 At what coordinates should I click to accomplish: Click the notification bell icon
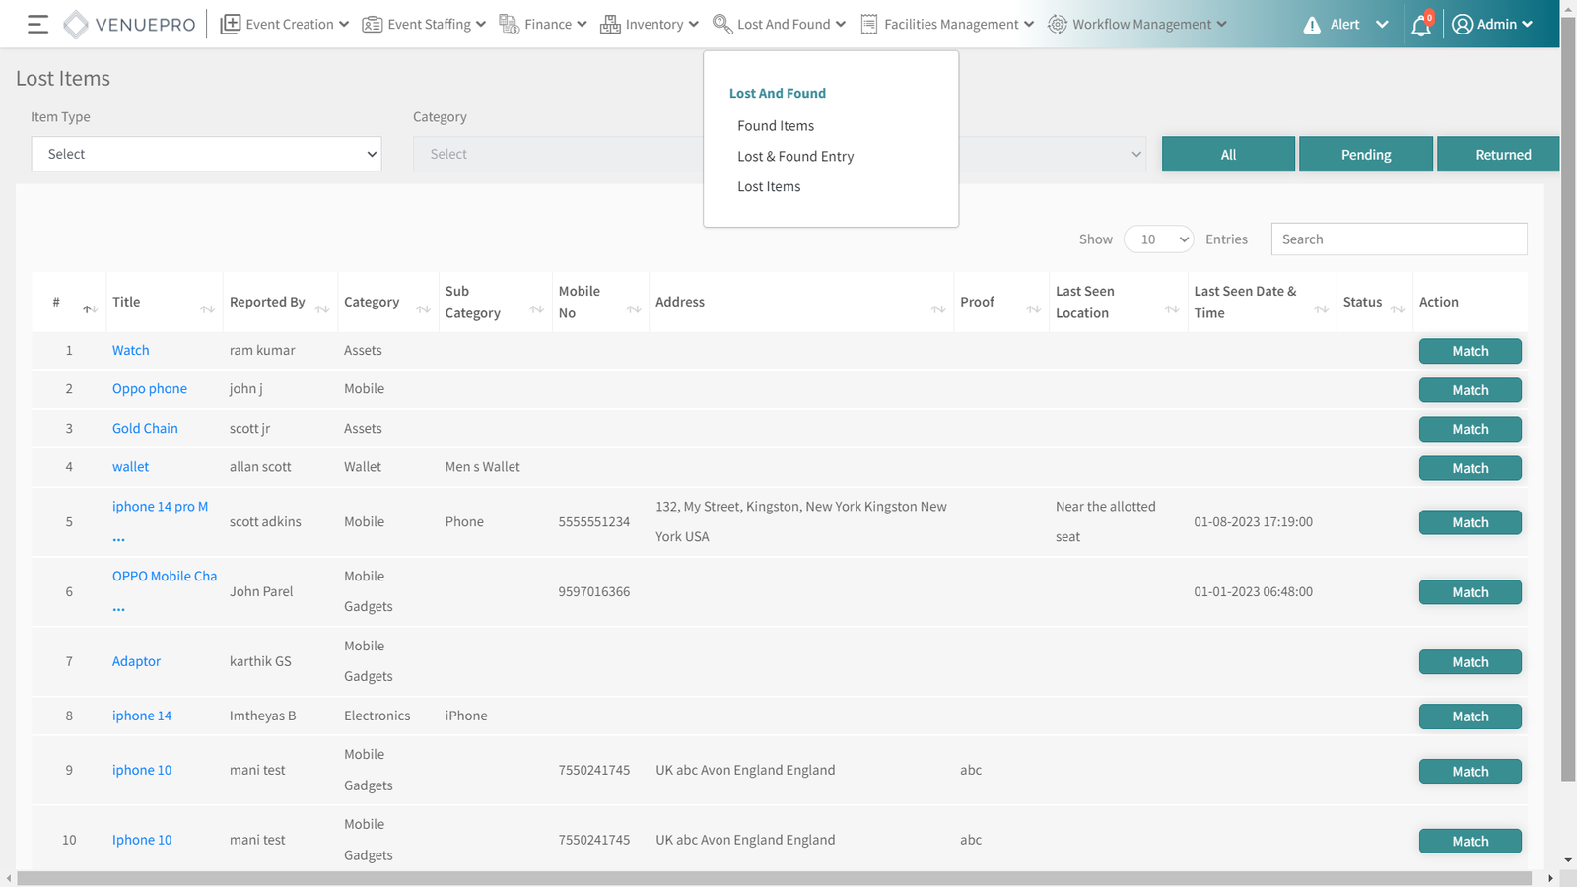tap(1420, 26)
